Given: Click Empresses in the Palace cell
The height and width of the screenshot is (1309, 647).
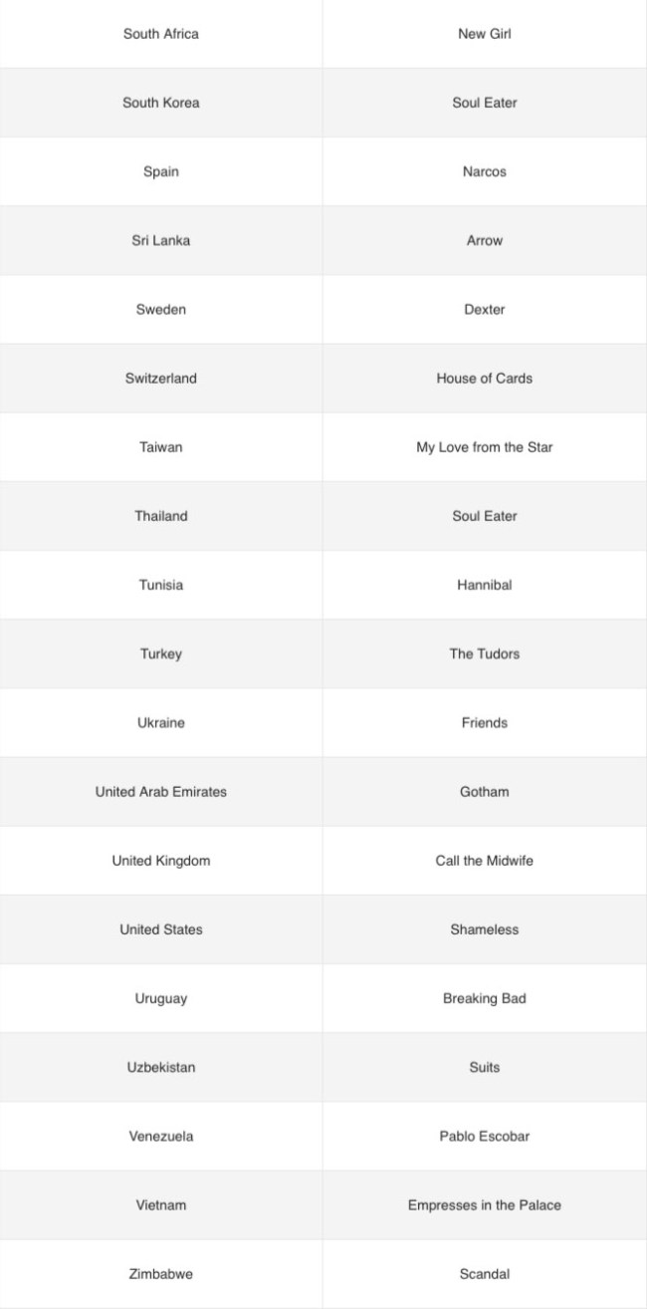Looking at the screenshot, I should pyautogui.click(x=485, y=1205).
